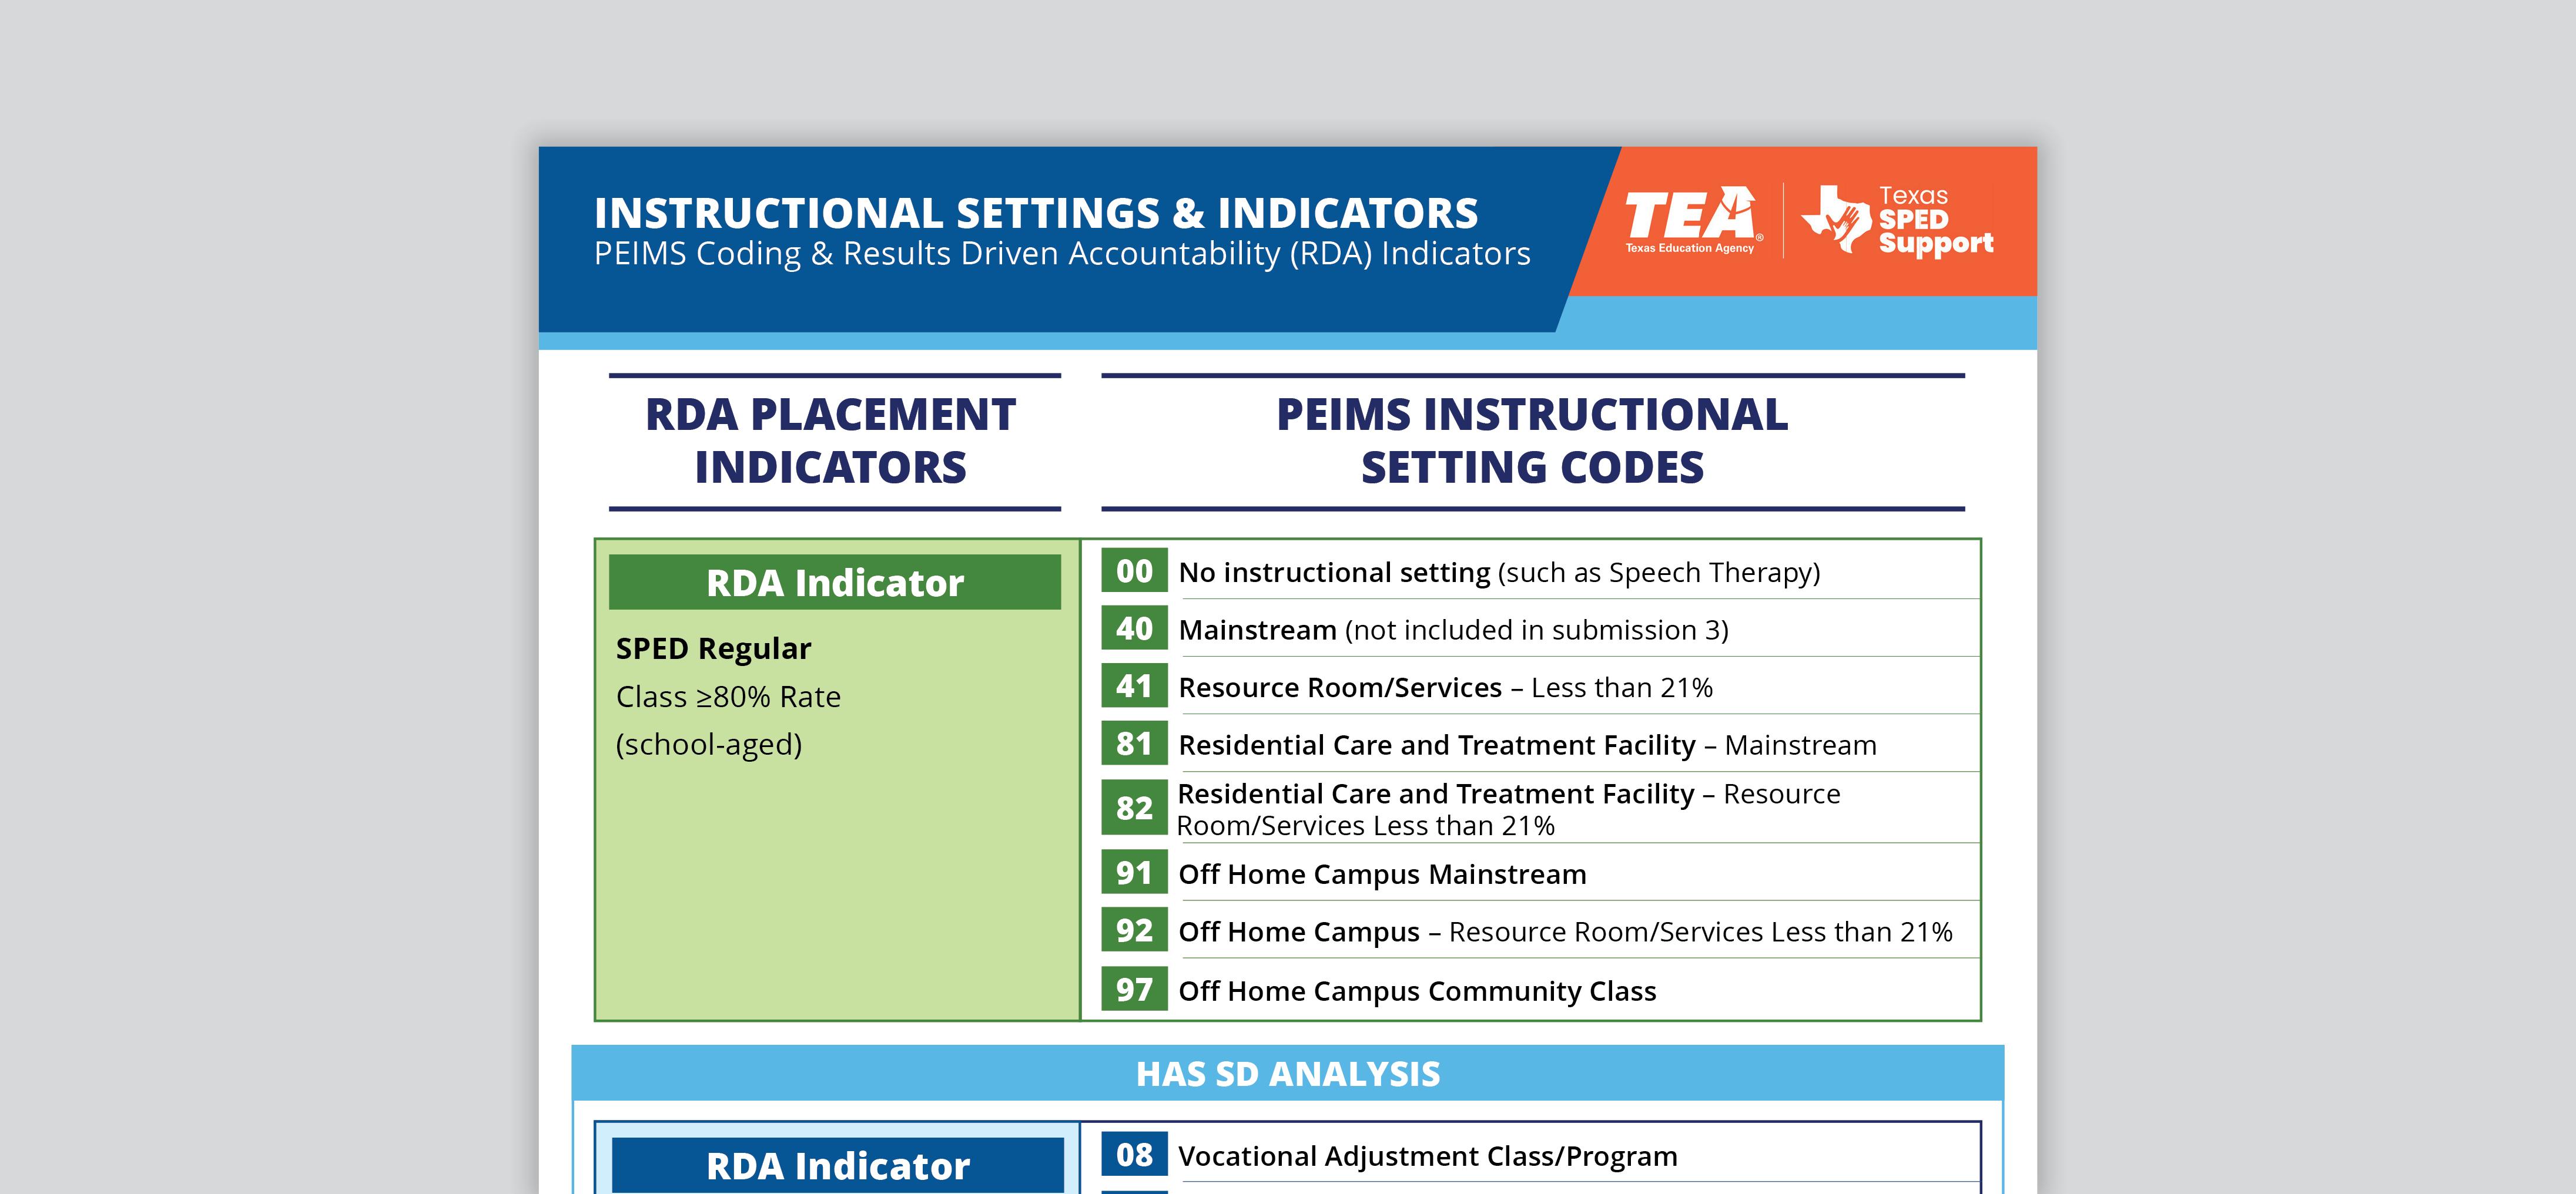
Task: Click the Vocational Adjustment Class/Program row
Action: tap(1427, 1157)
